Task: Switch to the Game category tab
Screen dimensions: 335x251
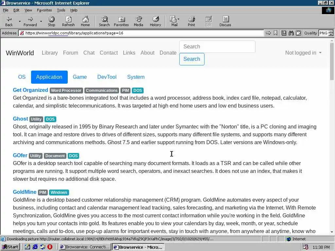Action: click(x=80, y=77)
